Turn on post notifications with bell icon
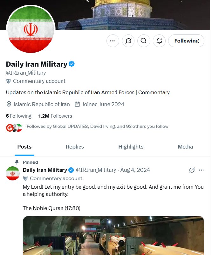The width and height of the screenshot is (212, 255). click(159, 41)
